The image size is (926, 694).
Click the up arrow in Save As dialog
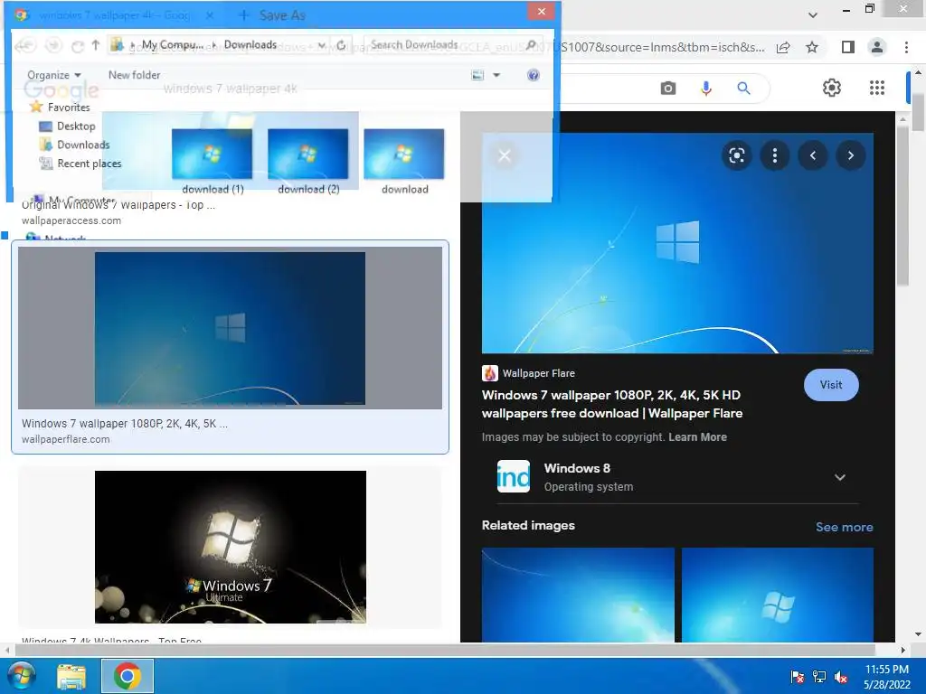point(96,45)
